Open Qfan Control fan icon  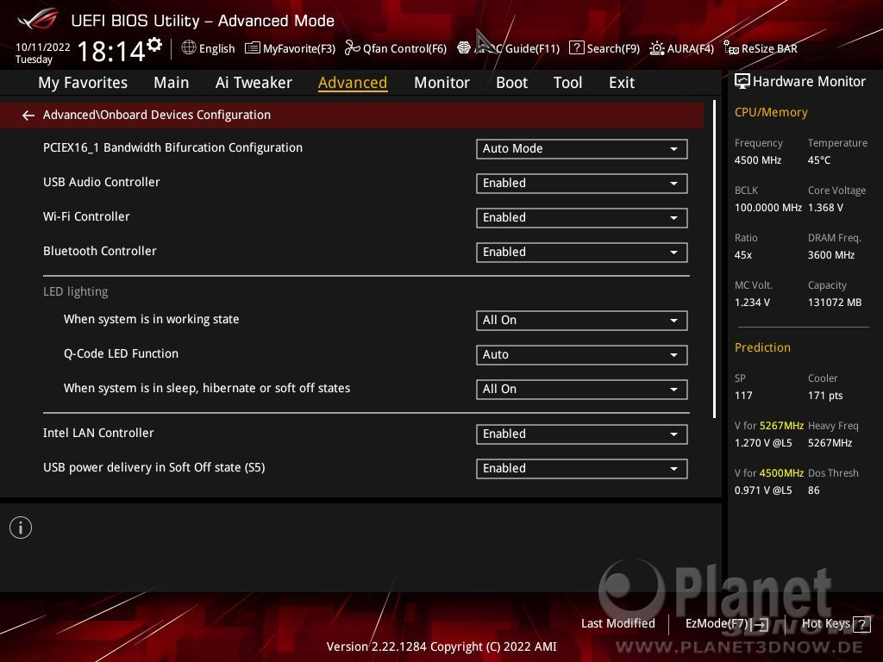tap(352, 48)
